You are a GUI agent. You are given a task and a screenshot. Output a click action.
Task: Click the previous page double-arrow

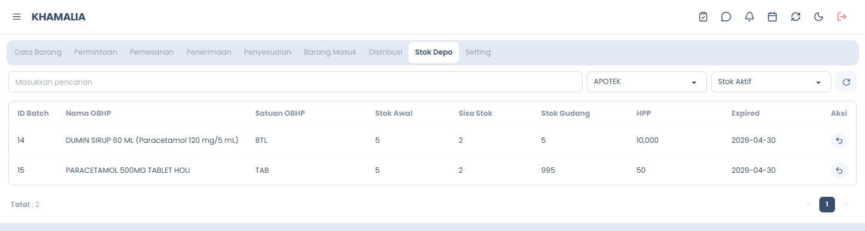point(809,205)
